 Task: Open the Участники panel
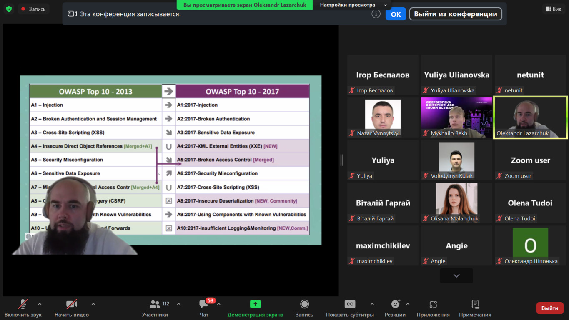[x=155, y=308]
